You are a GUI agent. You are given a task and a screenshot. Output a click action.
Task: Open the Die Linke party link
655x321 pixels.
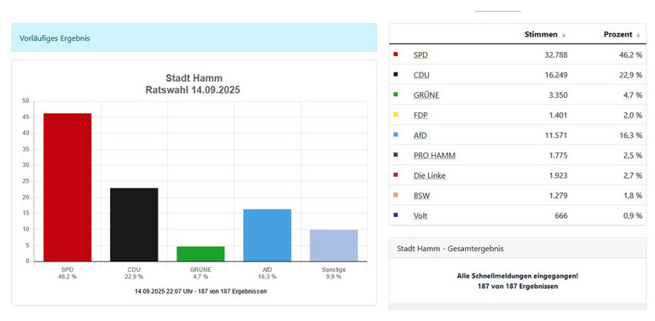pos(430,175)
